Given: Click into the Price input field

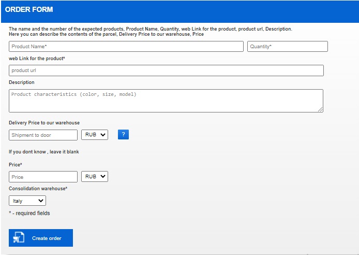Looking at the screenshot, I should [43, 177].
